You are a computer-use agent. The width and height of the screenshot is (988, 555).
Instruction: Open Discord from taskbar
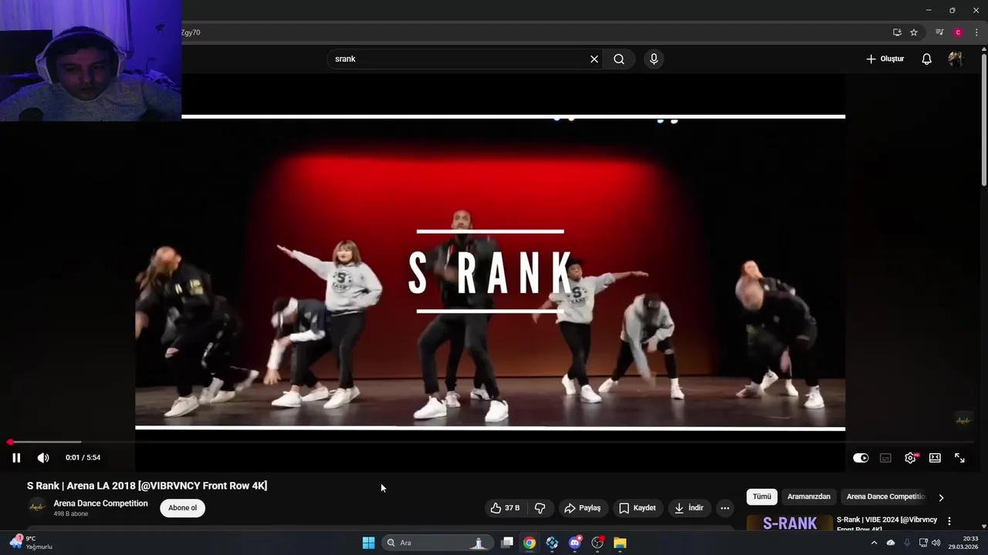575,543
